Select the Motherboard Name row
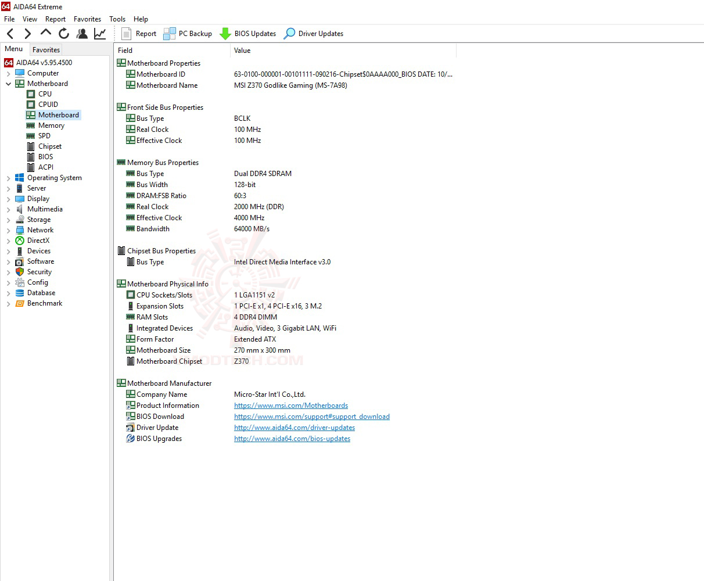The height and width of the screenshot is (581, 704). tap(285, 85)
